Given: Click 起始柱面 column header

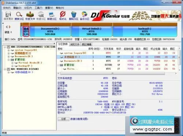Looking at the screenshot, I should pyautogui.click(x=128, y=49).
